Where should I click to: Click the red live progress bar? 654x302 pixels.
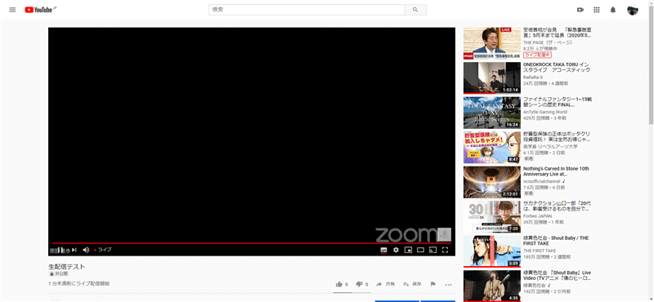coord(252,243)
